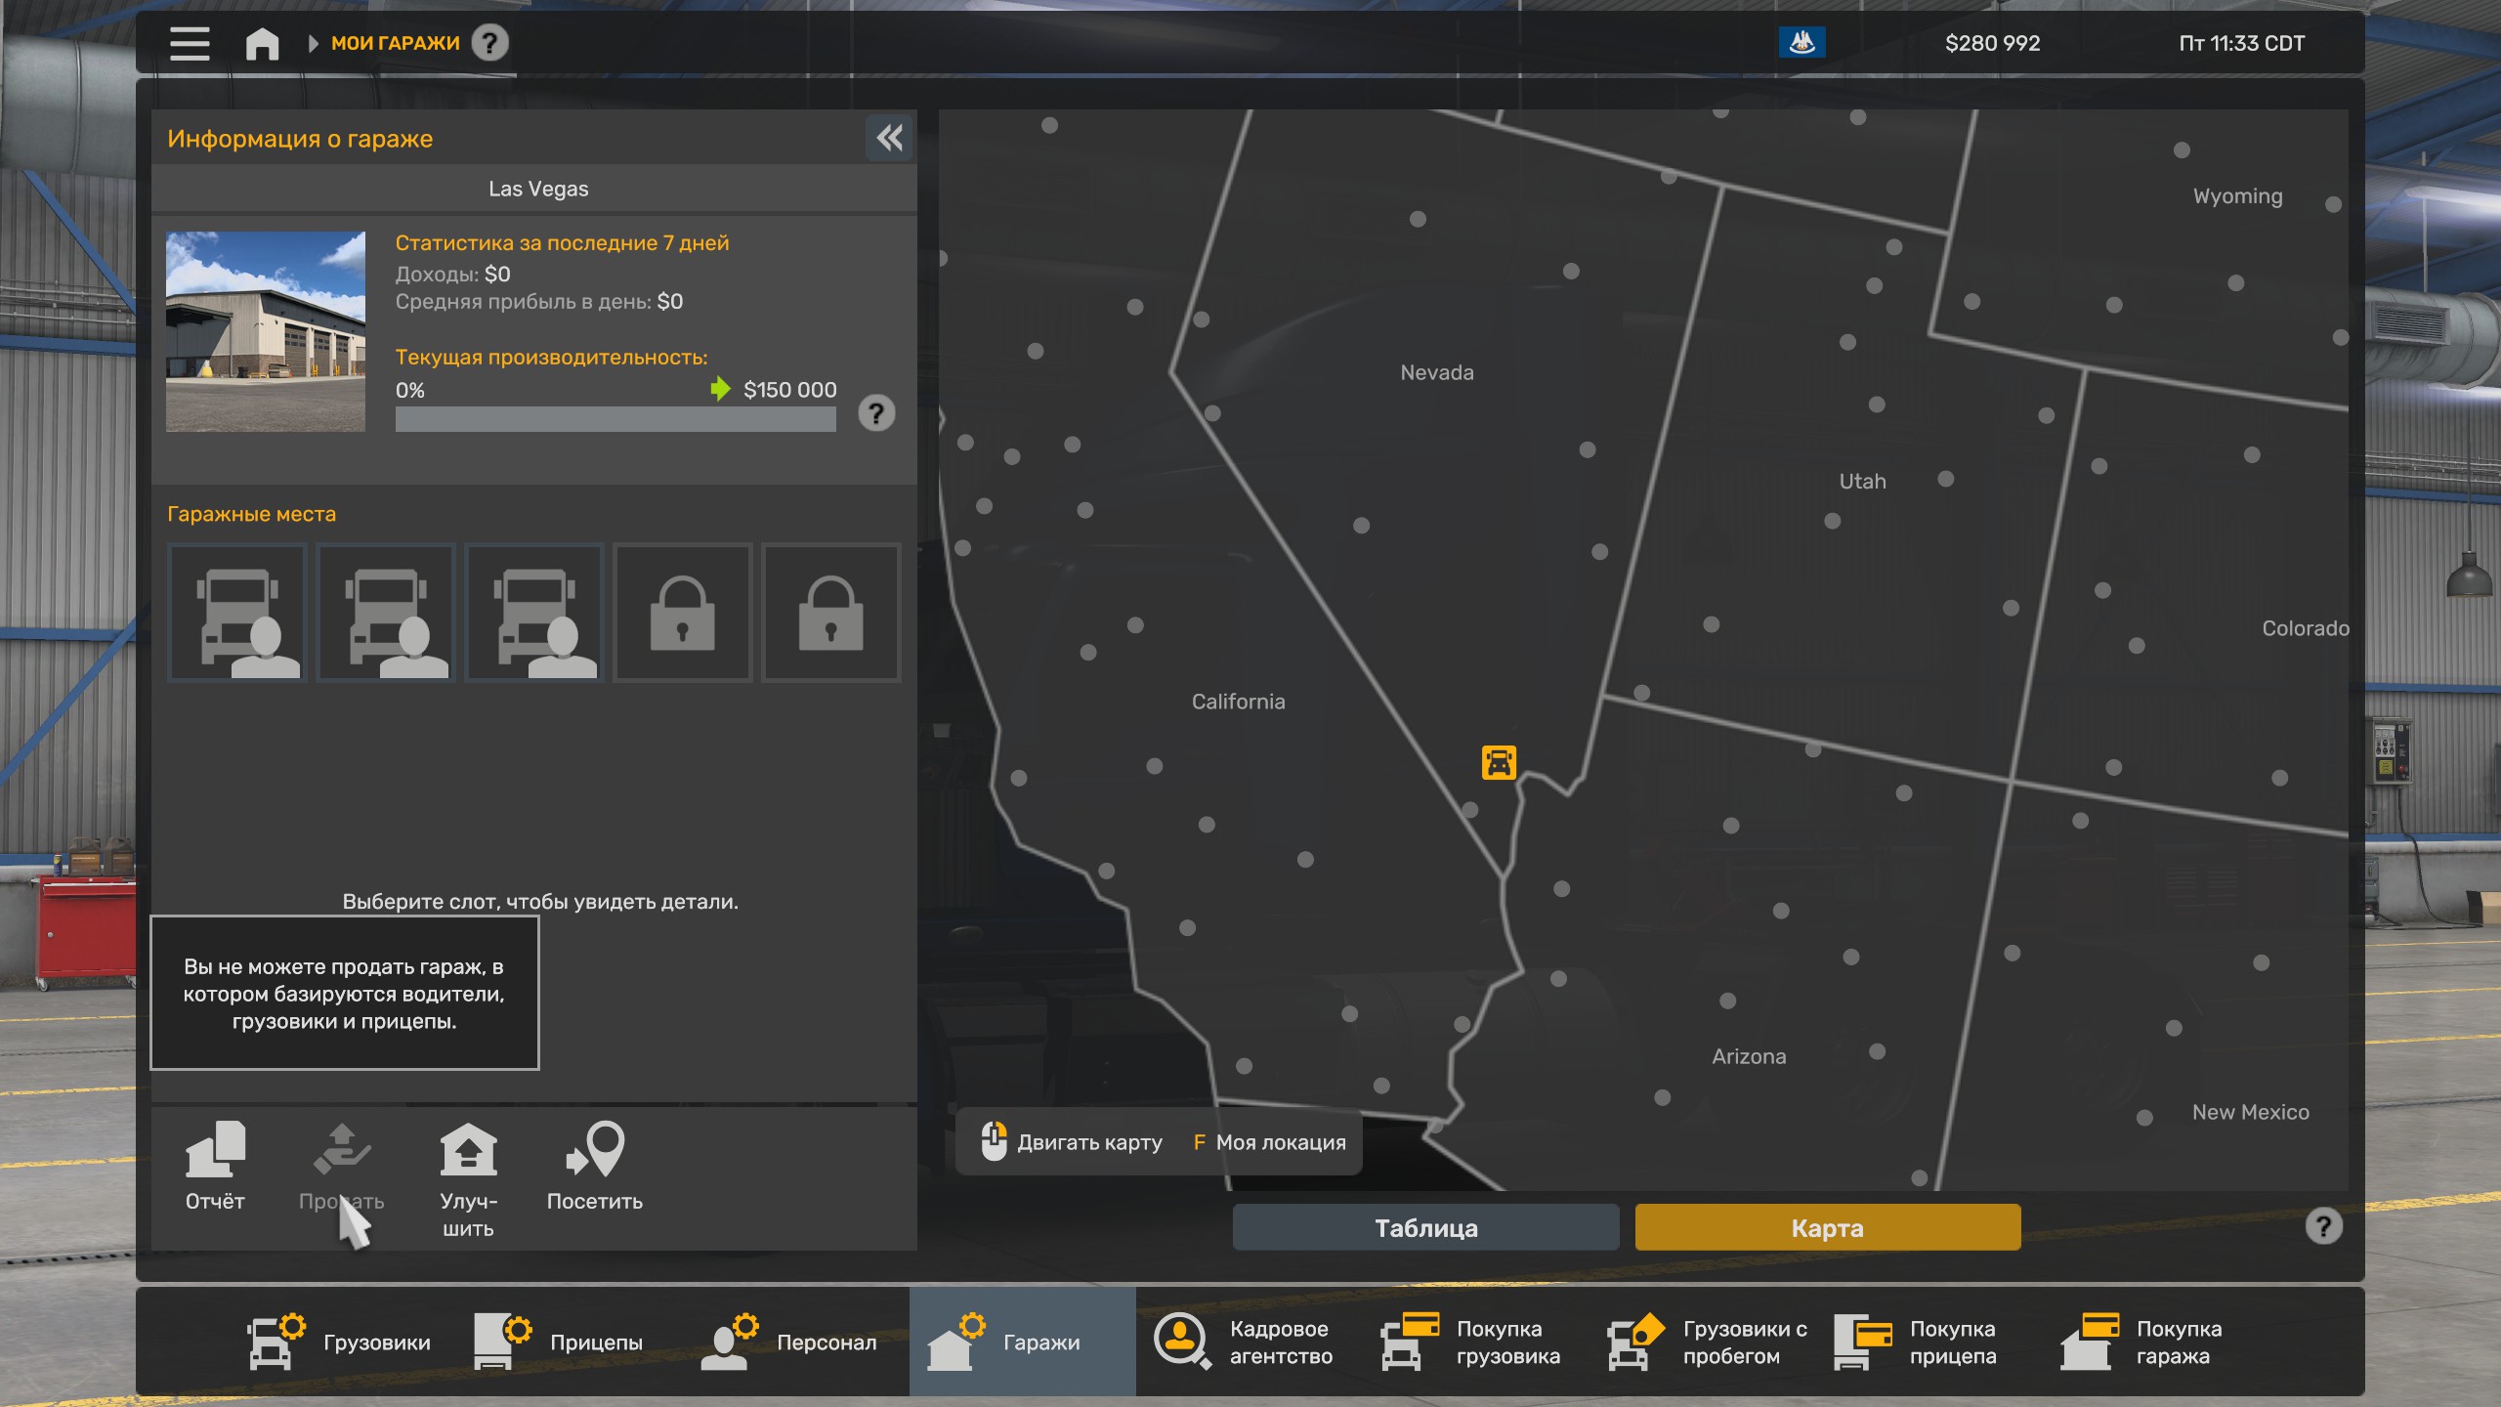Open Кадровое агентство

(x=1243, y=1342)
